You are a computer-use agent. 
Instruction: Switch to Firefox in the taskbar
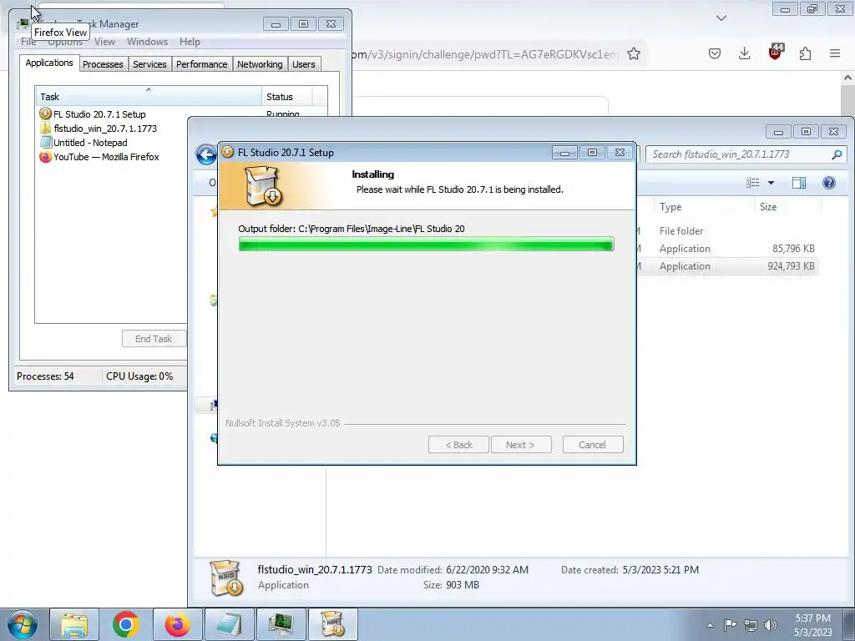[x=178, y=624]
